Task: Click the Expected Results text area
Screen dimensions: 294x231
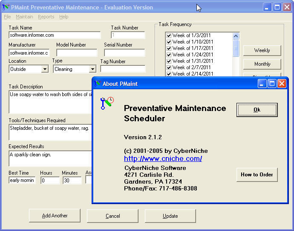Action: click(x=50, y=158)
